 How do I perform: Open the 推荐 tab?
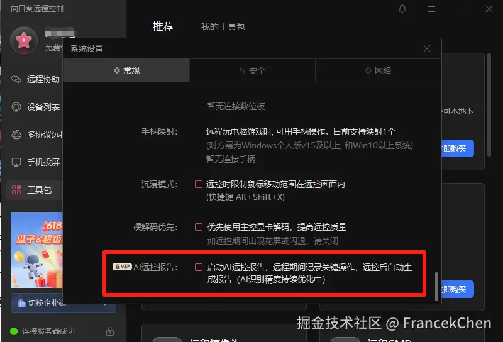pos(163,26)
